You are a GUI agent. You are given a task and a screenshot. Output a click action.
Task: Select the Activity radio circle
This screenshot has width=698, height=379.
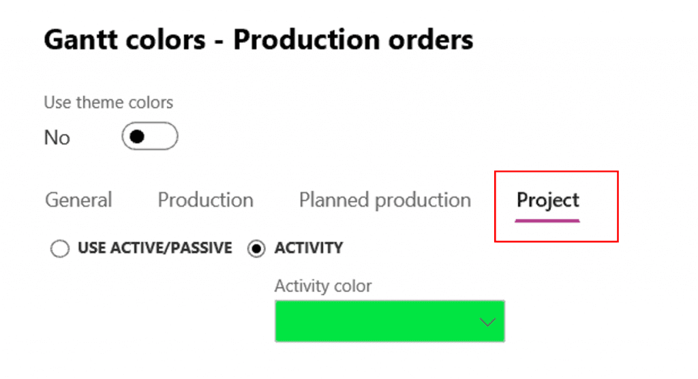(256, 249)
